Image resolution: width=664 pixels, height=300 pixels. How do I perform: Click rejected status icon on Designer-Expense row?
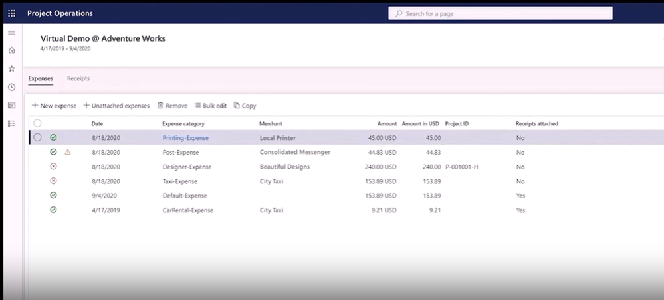point(53,167)
